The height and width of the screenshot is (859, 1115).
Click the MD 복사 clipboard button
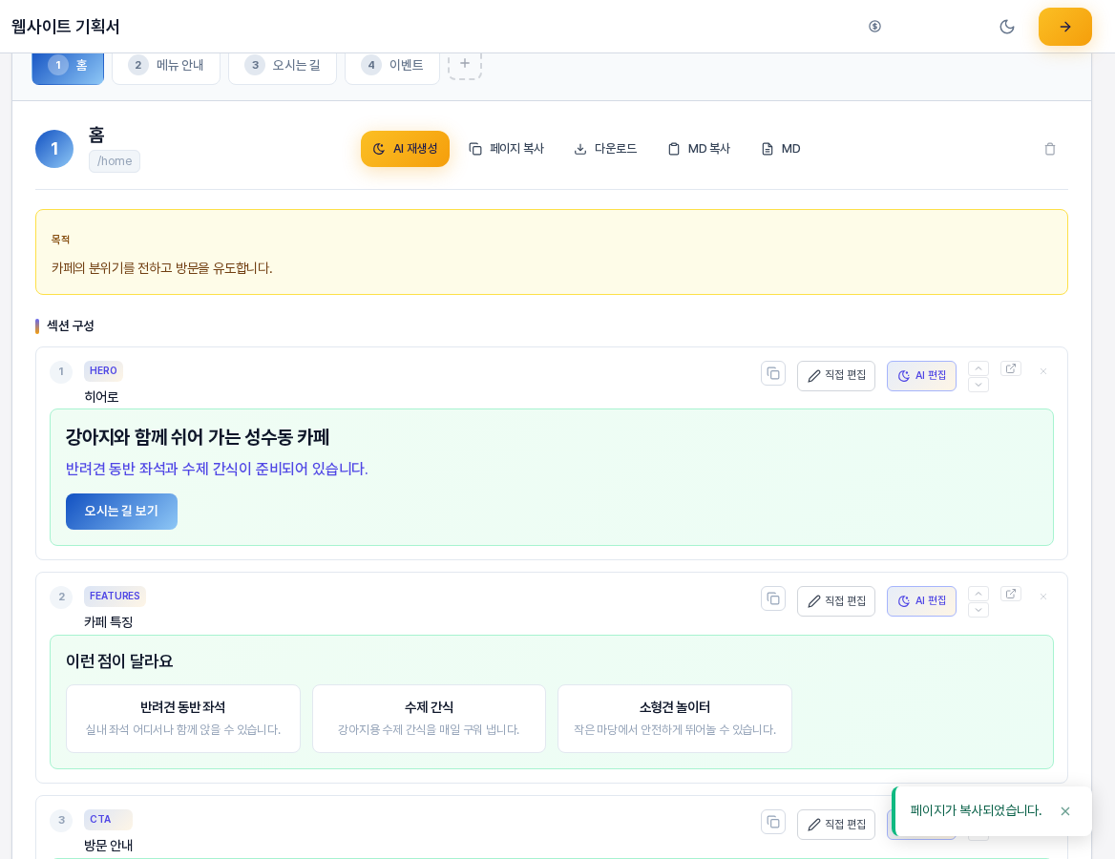pos(698,149)
